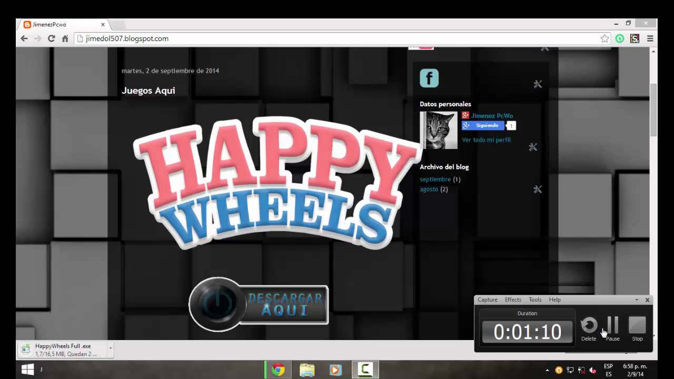This screenshot has height=379, width=674.
Task: Click the power plug tray icon
Action: [581, 370]
